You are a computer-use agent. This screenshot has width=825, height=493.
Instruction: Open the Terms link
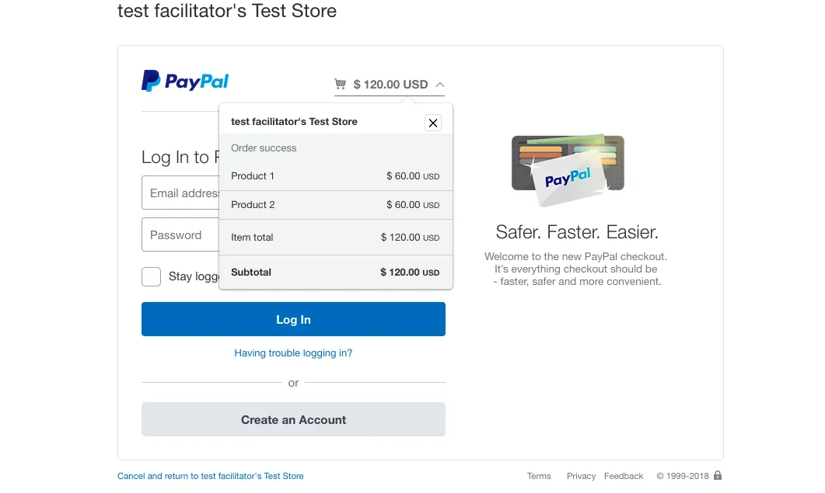pos(539,476)
